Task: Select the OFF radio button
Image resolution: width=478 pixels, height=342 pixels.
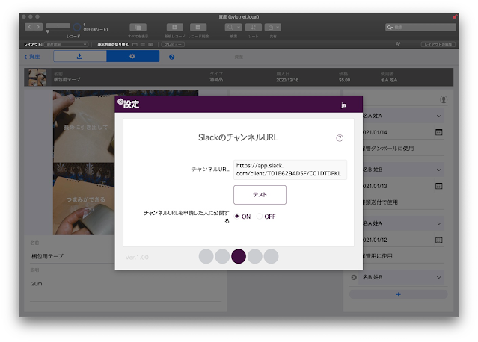Action: point(259,216)
